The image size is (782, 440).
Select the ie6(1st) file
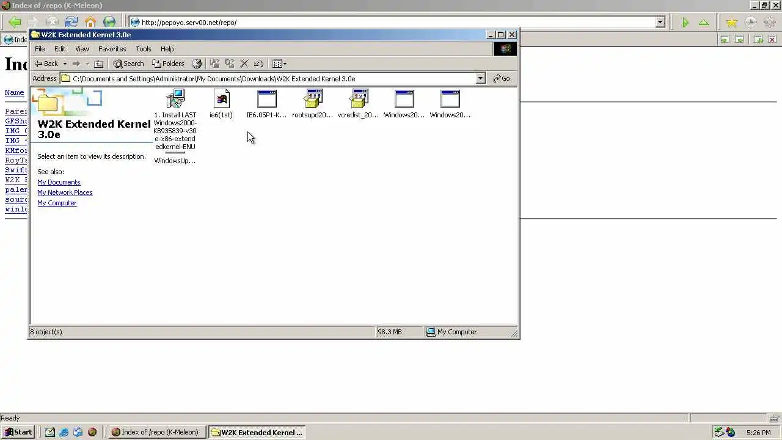pyautogui.click(x=221, y=104)
